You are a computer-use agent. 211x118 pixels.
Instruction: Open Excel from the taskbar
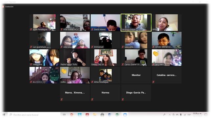117,115
